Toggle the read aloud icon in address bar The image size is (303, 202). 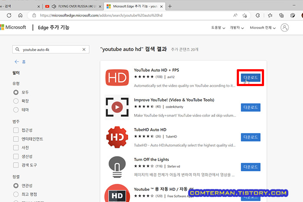point(235,16)
